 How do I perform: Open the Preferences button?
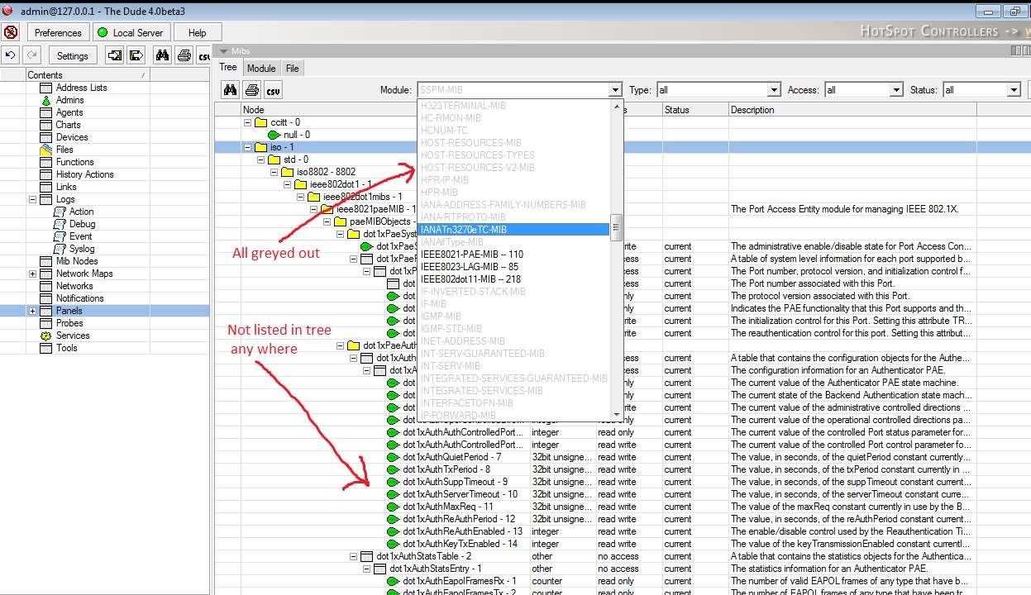coord(58,32)
